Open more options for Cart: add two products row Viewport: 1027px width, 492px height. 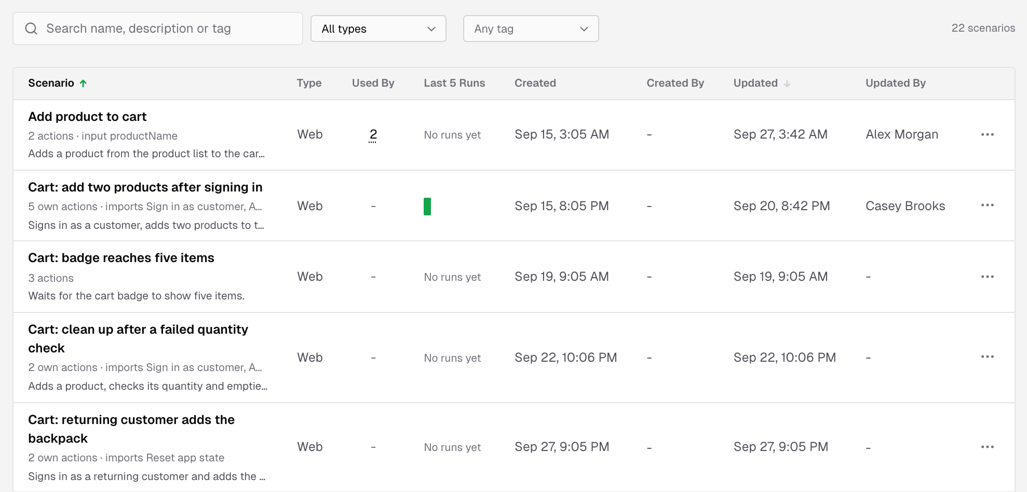987,205
